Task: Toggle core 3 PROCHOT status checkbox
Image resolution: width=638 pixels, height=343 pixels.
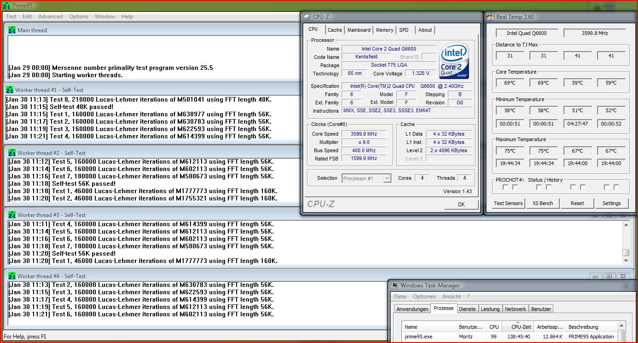Action: (573, 187)
